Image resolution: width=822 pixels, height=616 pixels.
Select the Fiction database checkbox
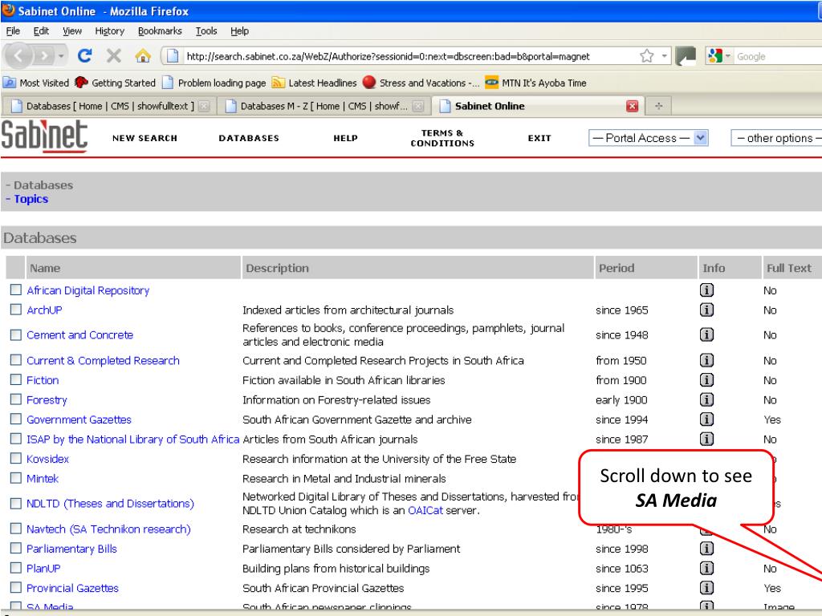16,379
